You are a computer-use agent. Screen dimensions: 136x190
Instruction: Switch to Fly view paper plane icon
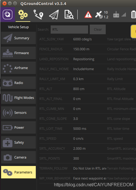(54, 15)
